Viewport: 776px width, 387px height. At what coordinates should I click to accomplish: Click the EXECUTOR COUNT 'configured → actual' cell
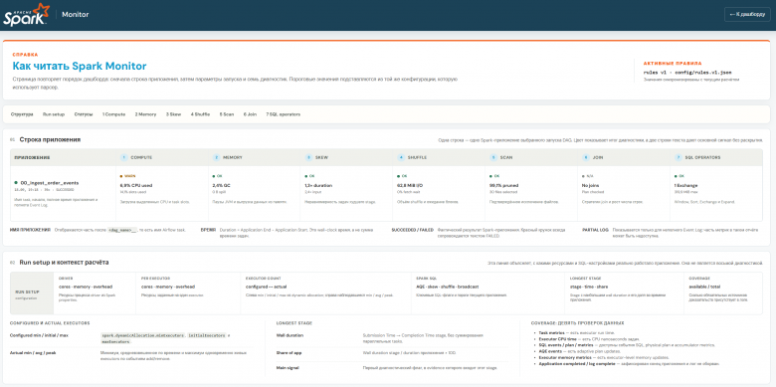click(325, 292)
